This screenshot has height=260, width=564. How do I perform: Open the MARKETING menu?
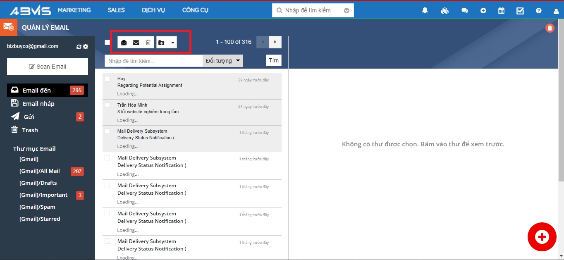coord(74,10)
